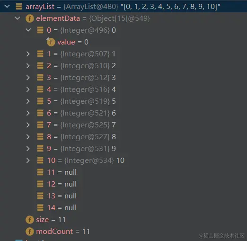The width and height of the screenshot is (247, 241).
Task: Select element 7 Integer@525 row
Action: [123, 125]
